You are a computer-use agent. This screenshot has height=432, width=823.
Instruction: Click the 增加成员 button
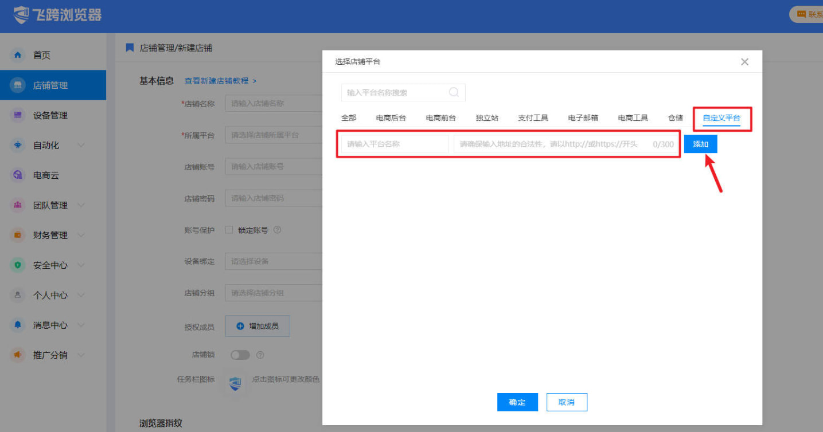click(258, 326)
